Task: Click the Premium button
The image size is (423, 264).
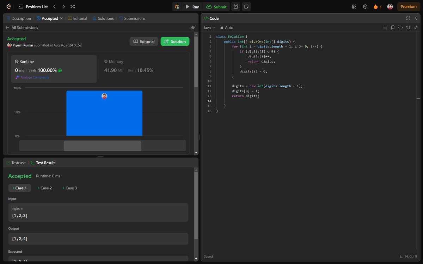Action: (x=409, y=7)
